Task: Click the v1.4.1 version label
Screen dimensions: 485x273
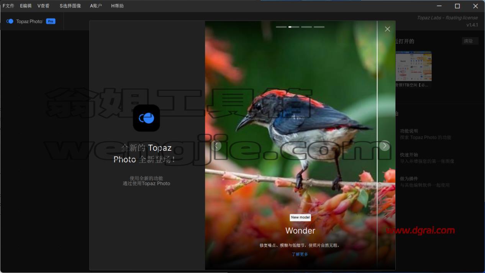Action: click(x=472, y=25)
